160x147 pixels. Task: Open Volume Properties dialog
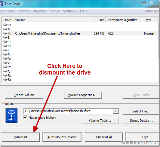tap(83, 95)
